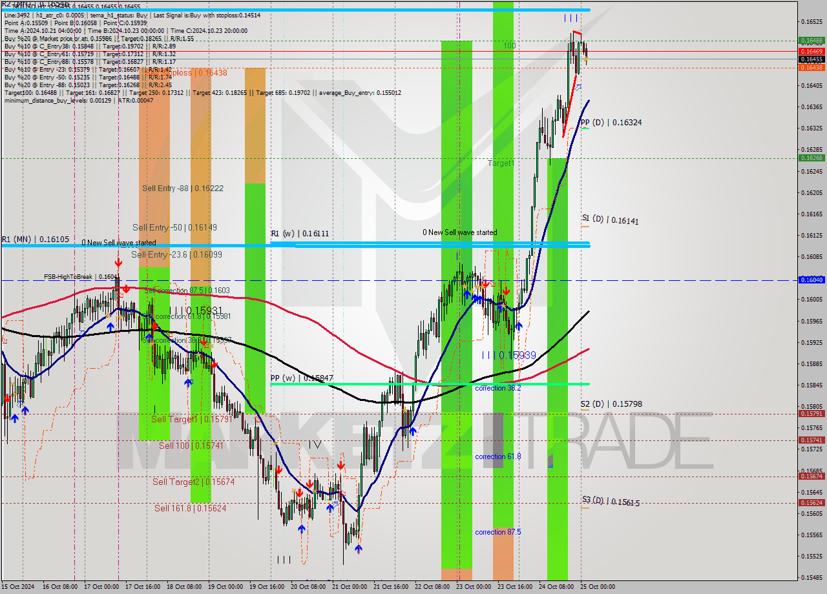Viewport: 827px width, 594px height.
Task: Select the S3 (D) | 0.15615 label
Action: point(611,501)
